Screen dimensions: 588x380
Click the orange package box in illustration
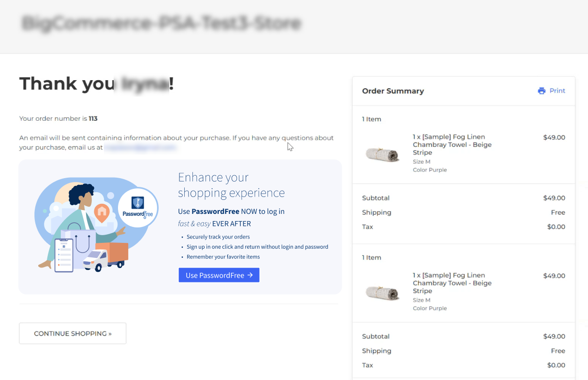(x=116, y=251)
